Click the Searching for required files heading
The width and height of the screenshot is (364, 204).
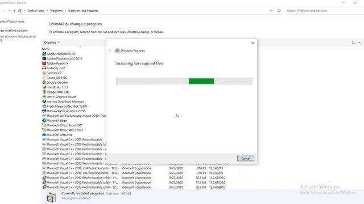pyautogui.click(x=139, y=63)
